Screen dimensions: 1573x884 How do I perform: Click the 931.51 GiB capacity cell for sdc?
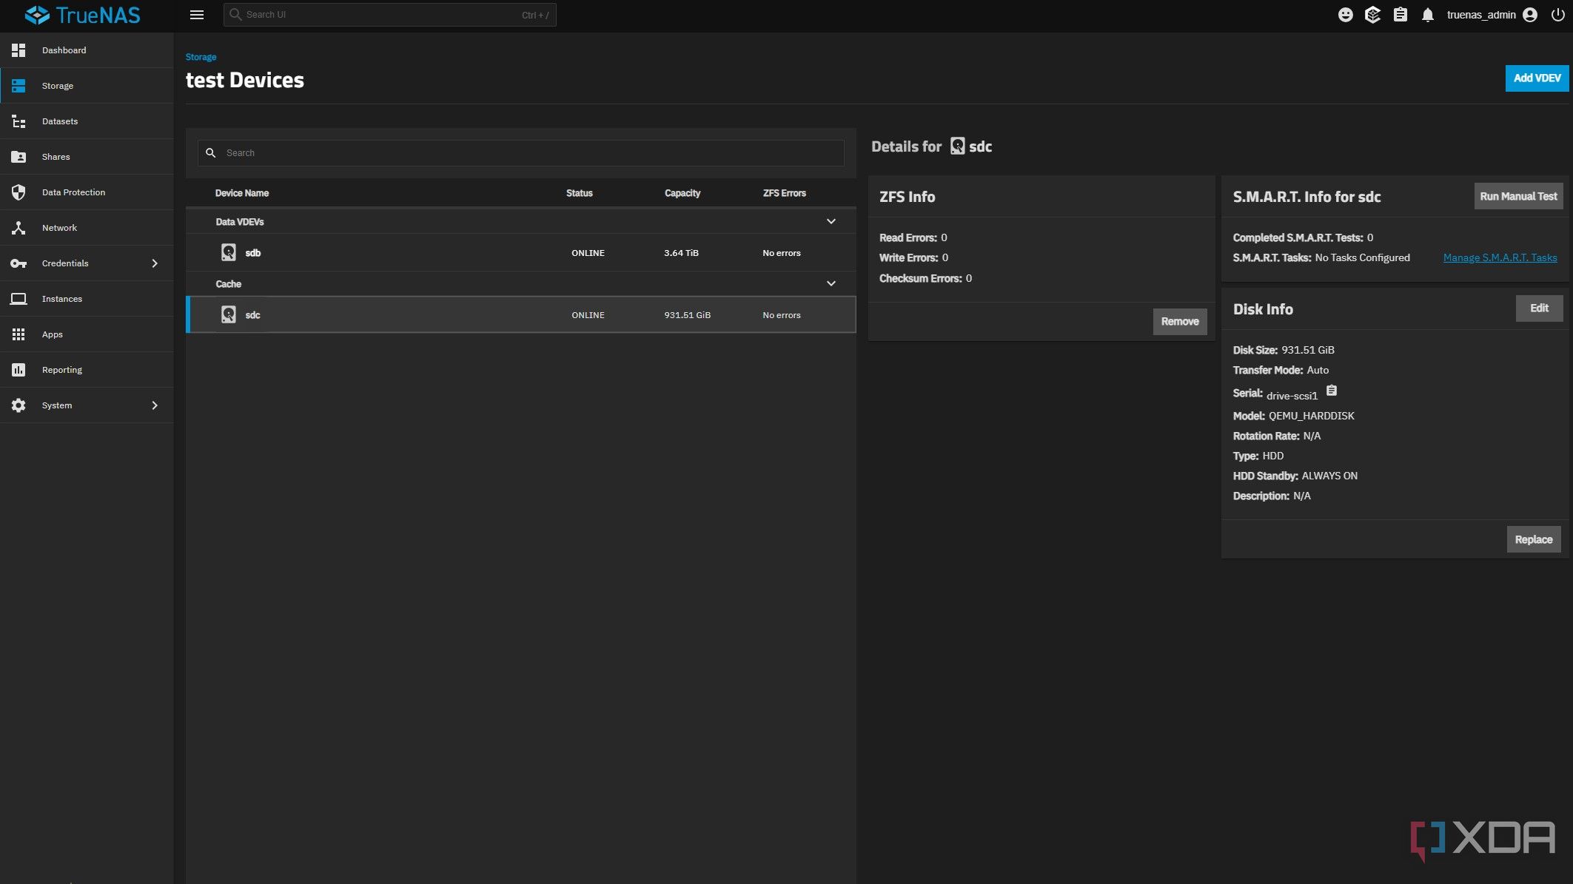[687, 315]
